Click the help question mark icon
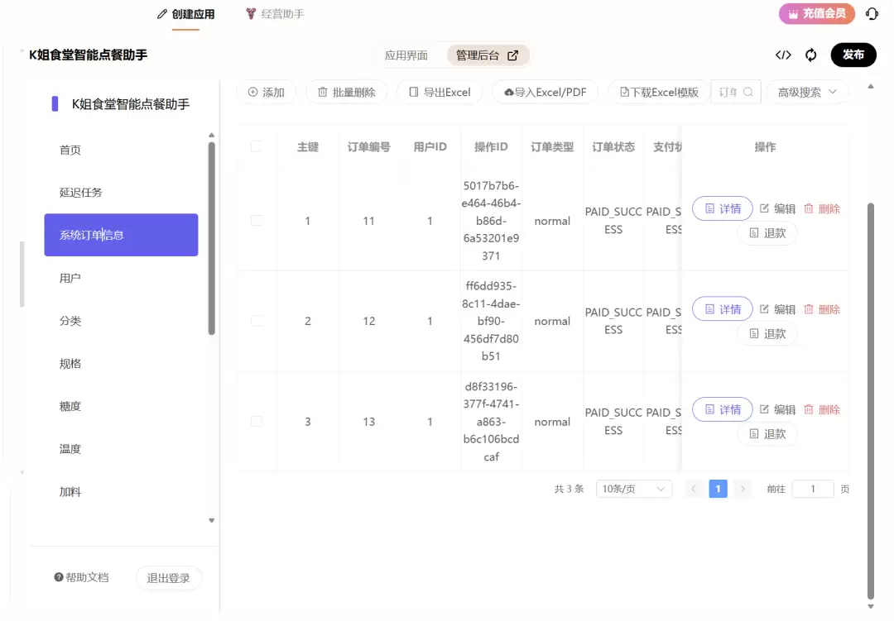The width and height of the screenshot is (894, 621). pos(59,577)
